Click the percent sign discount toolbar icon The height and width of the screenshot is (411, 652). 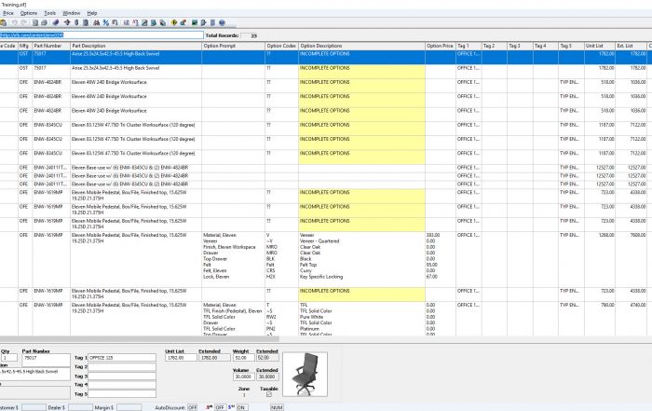105,23
